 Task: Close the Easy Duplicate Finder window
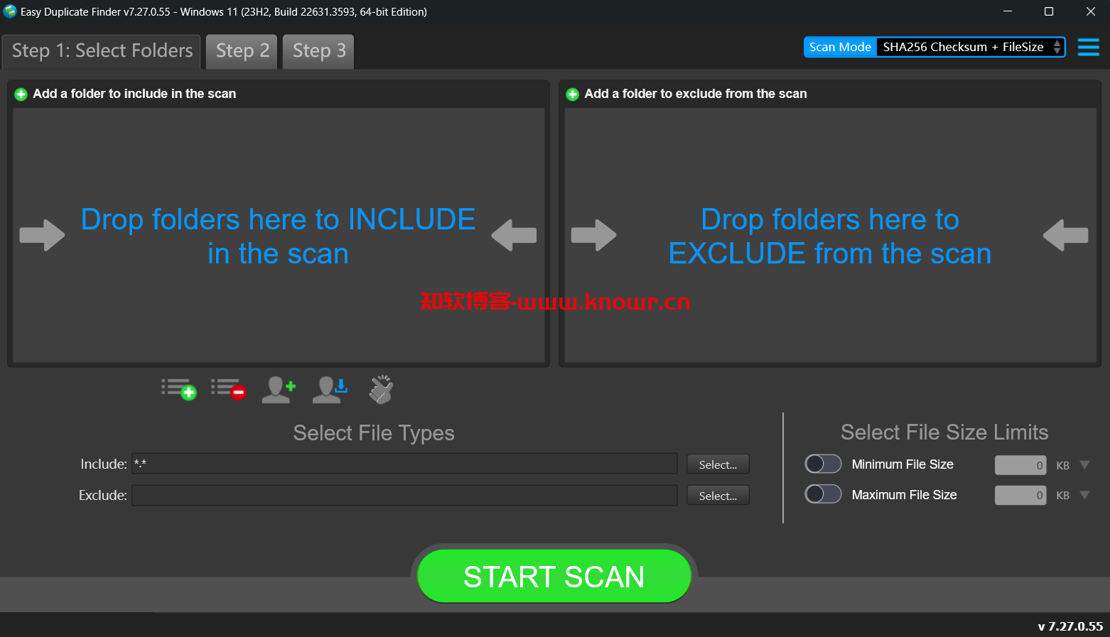(x=1090, y=11)
